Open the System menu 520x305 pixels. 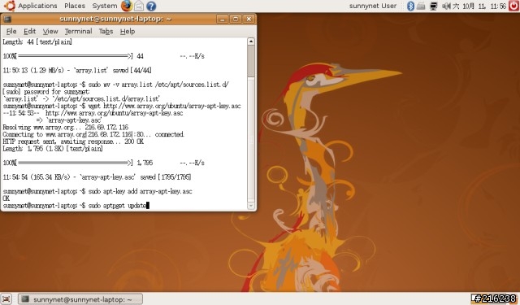point(105,6)
